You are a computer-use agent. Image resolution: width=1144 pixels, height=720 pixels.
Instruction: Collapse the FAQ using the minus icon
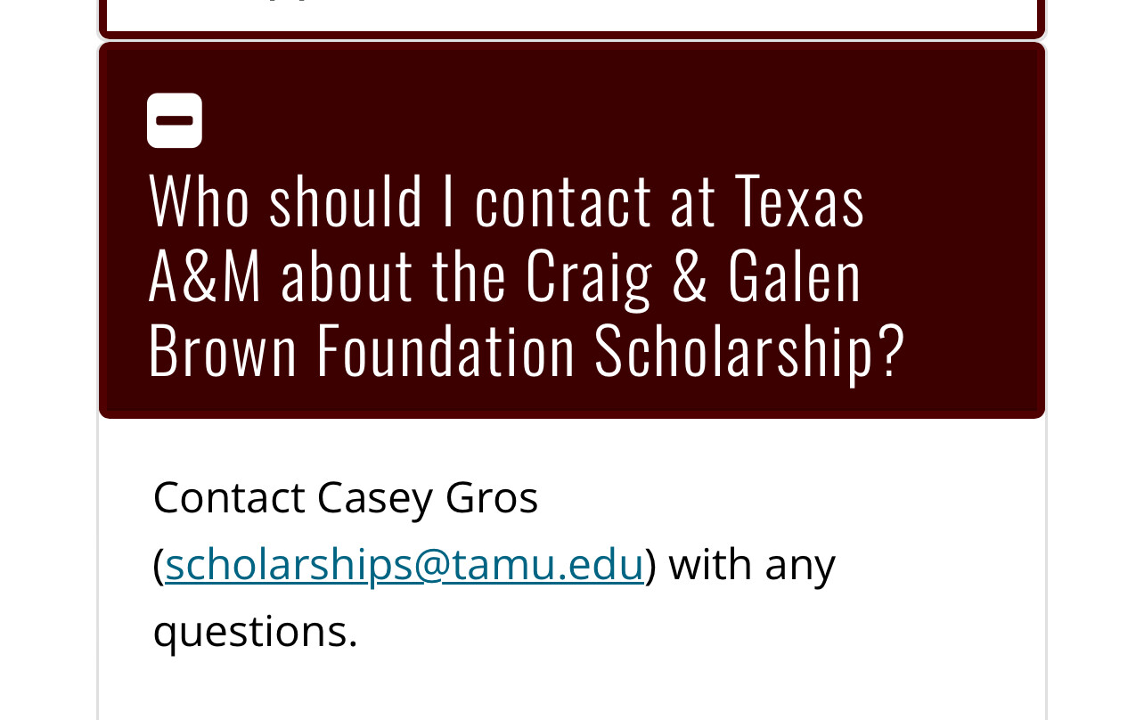175,120
